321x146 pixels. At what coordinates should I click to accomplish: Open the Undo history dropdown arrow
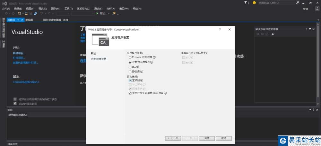45,13
